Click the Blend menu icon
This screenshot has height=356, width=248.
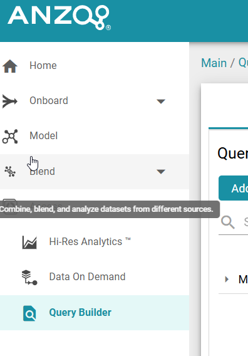click(x=10, y=171)
